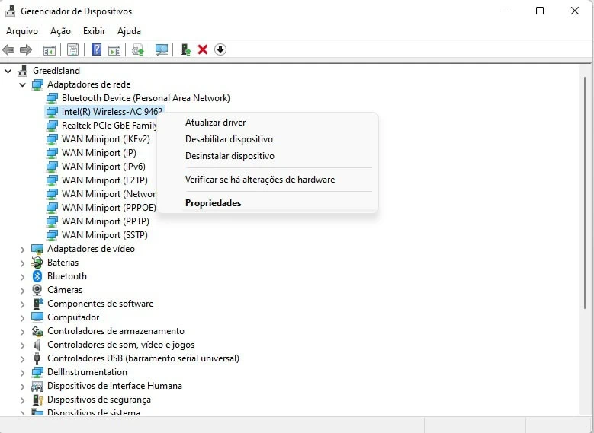Viewport: 594px width, 433px height.
Task: Open the Arquivo menu
Action: [22, 31]
